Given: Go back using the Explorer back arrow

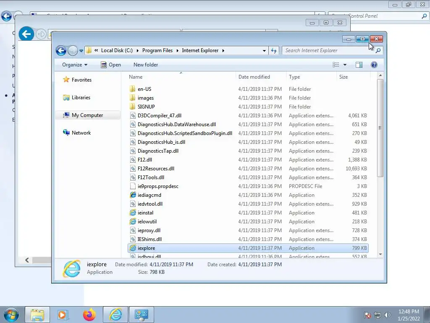Looking at the screenshot, I should (61, 50).
